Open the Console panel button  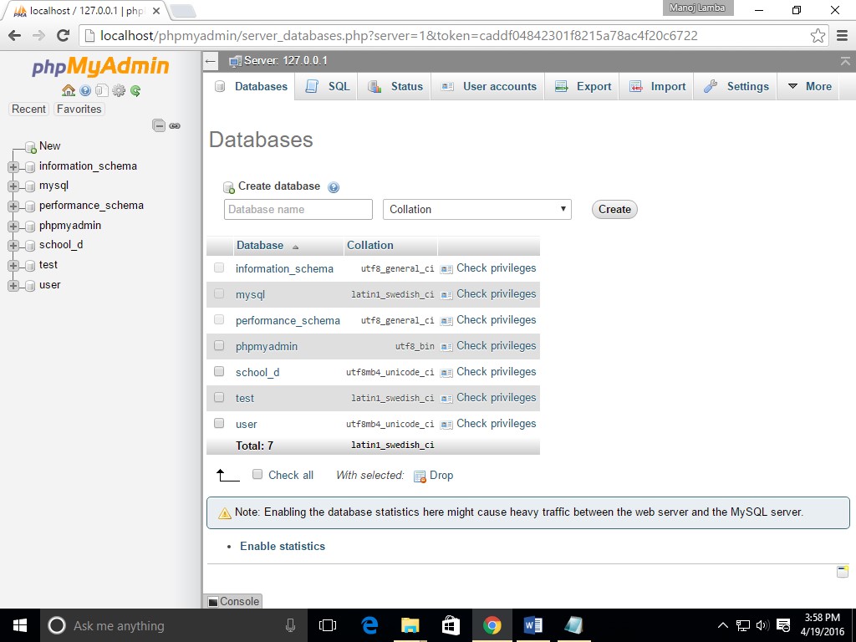coord(232,601)
